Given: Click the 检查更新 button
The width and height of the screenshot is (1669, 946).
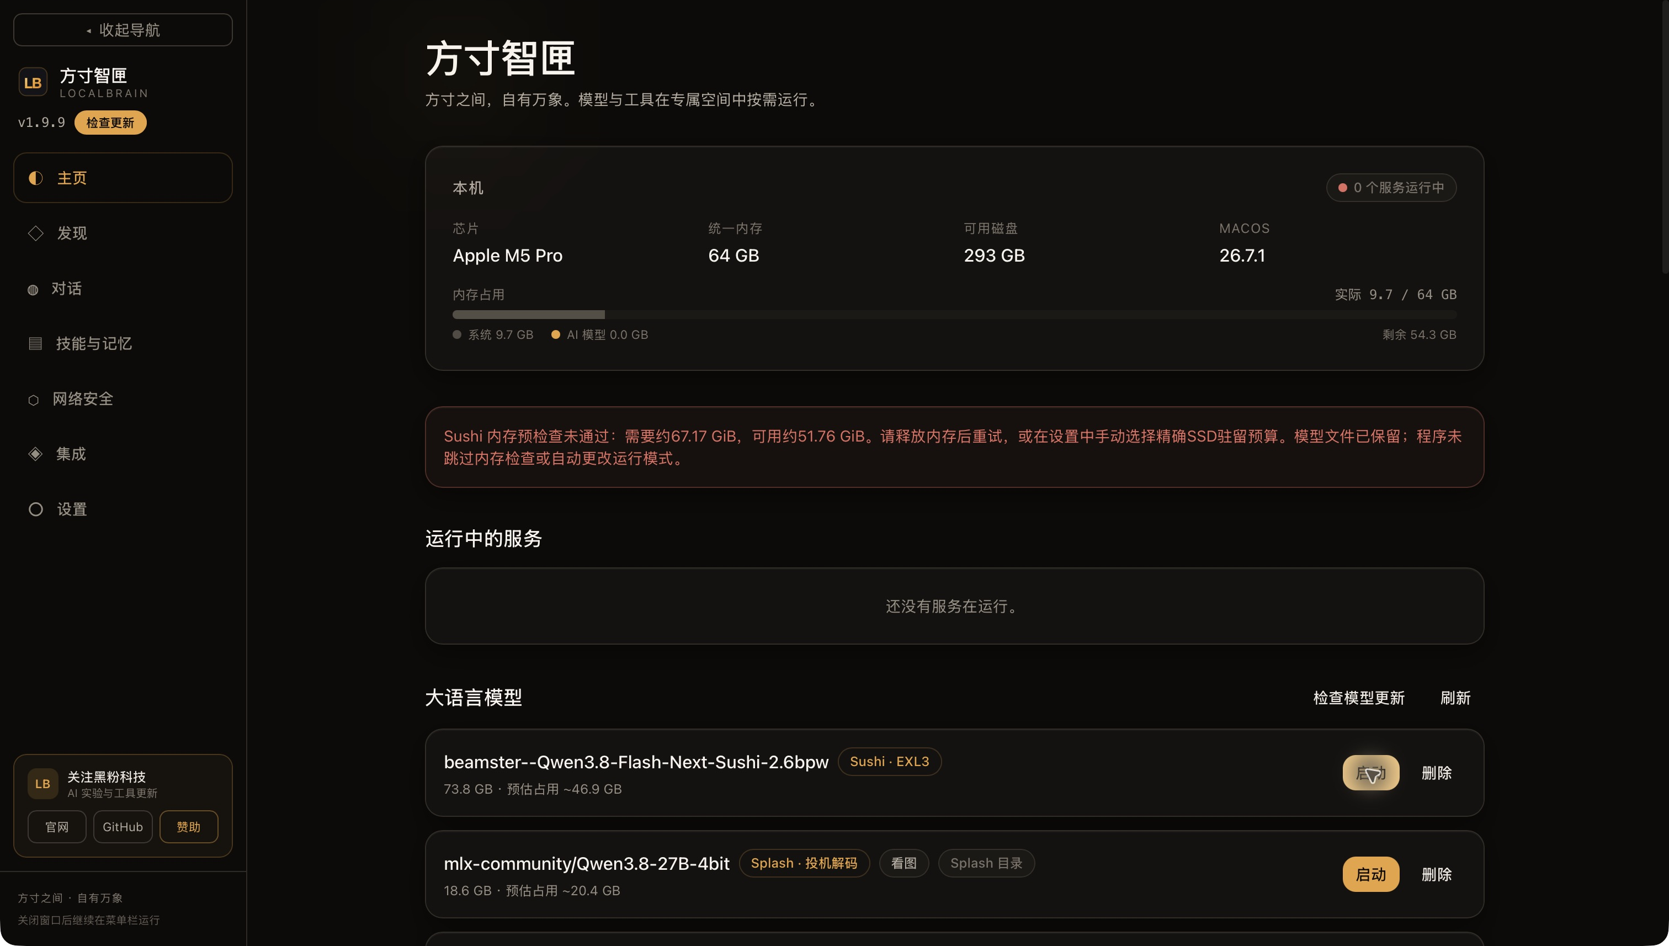Looking at the screenshot, I should tap(110, 123).
